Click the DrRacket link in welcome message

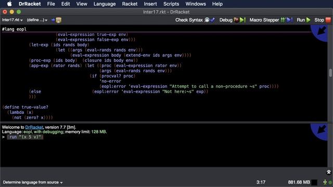tap(34, 127)
